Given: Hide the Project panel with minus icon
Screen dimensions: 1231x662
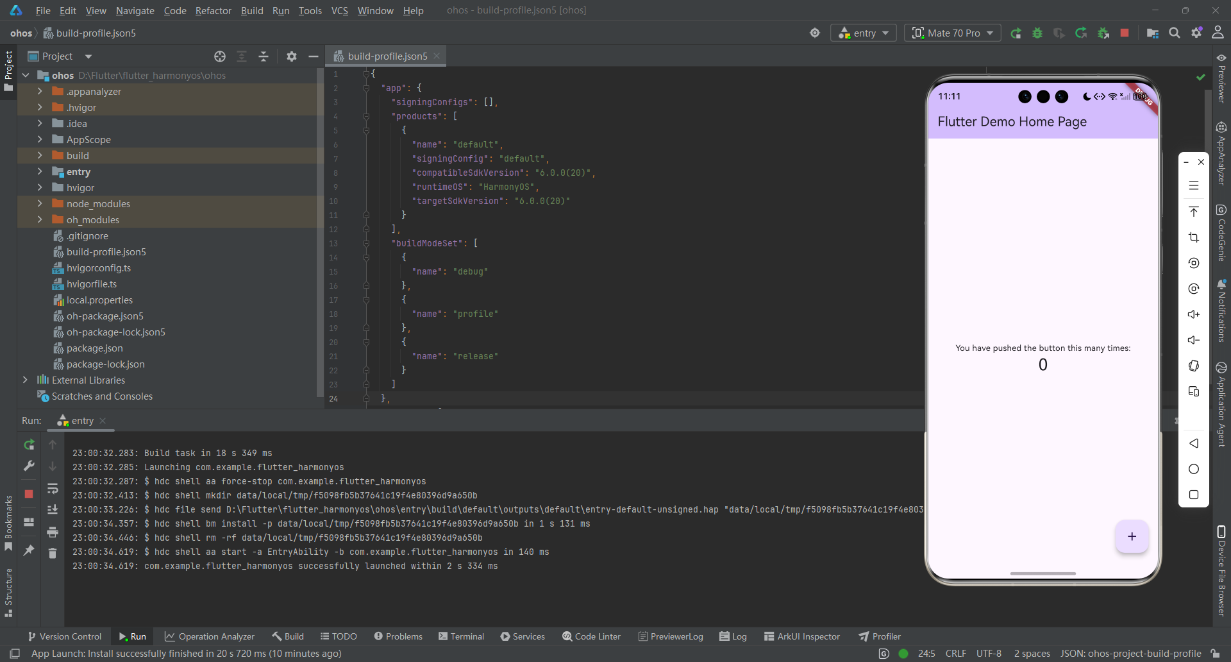Looking at the screenshot, I should 314,56.
